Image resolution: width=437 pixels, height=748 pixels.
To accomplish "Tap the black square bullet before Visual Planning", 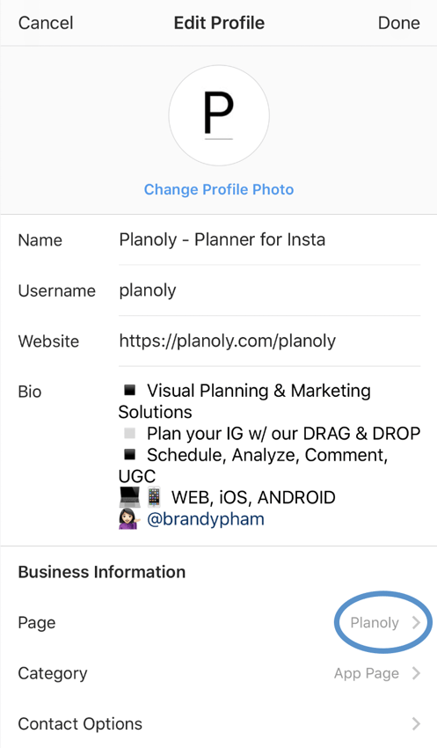I will pyautogui.click(x=129, y=391).
